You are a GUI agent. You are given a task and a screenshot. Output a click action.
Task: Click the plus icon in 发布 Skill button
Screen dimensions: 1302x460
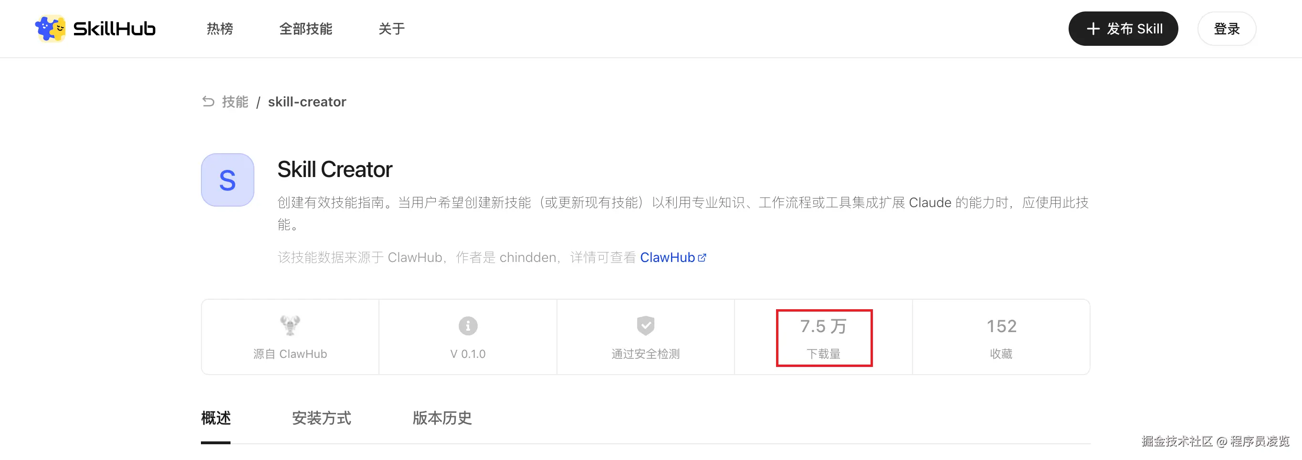click(1093, 29)
